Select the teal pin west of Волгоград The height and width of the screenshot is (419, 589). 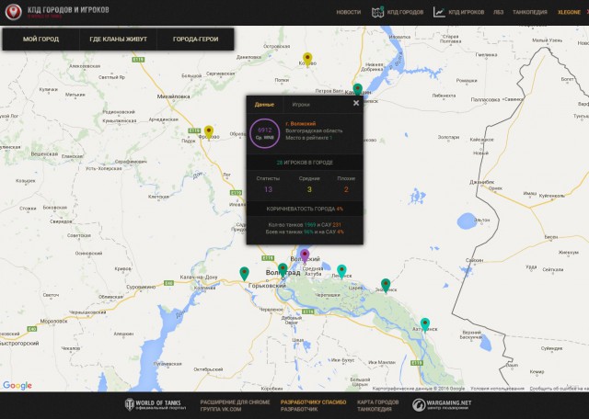coord(244,274)
